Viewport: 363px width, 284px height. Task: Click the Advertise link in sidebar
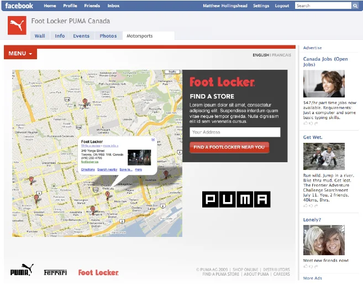tap(312, 48)
